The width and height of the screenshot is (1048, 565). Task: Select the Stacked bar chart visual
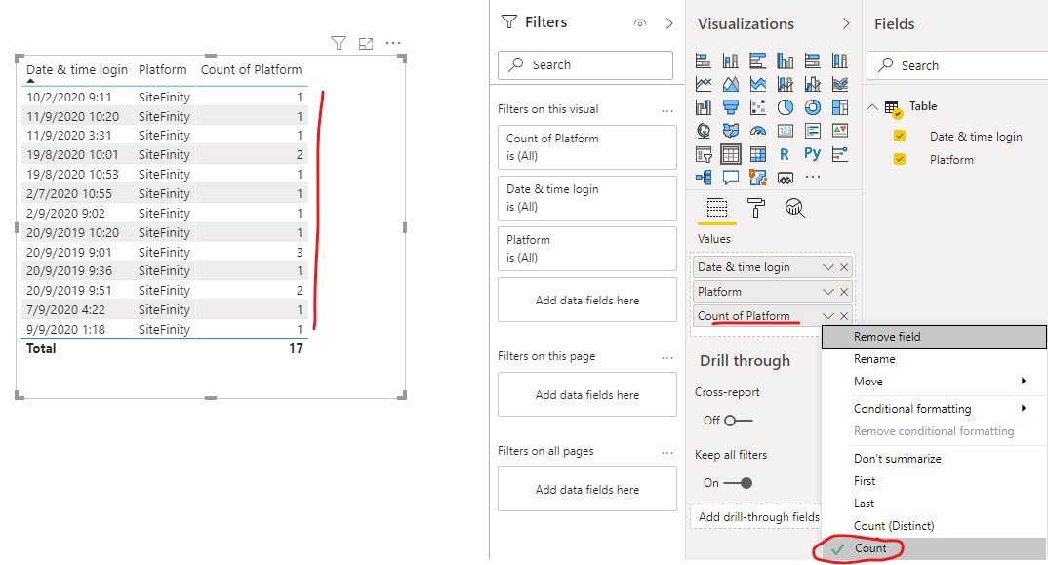click(704, 61)
